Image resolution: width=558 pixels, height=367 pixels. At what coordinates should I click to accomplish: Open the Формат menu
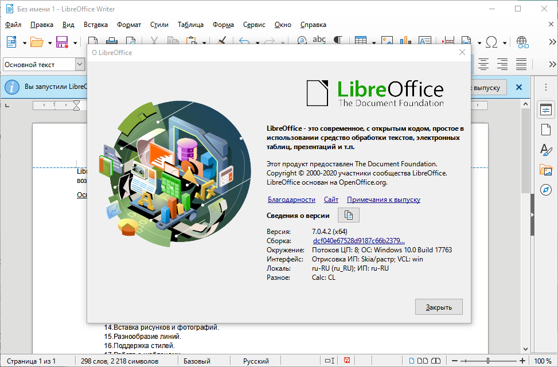coord(129,25)
